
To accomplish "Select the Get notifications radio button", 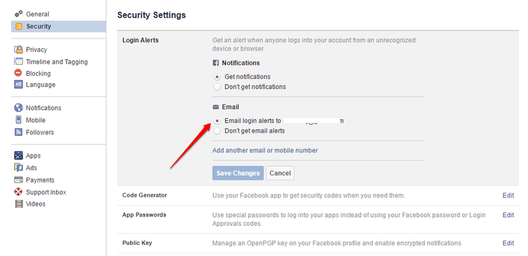I will (x=217, y=77).
